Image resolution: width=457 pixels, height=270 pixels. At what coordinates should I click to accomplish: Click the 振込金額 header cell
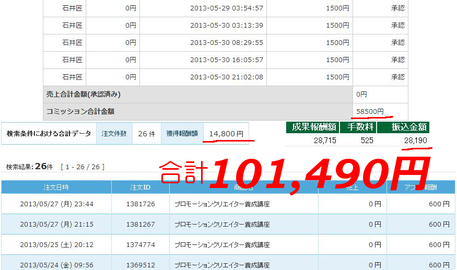[403, 127]
